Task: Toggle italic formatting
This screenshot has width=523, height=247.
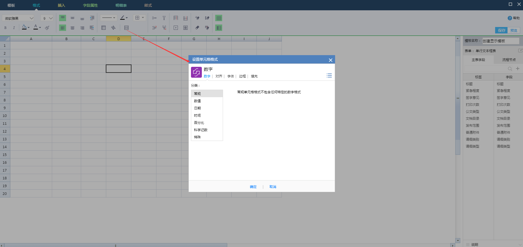Action: tap(14, 28)
